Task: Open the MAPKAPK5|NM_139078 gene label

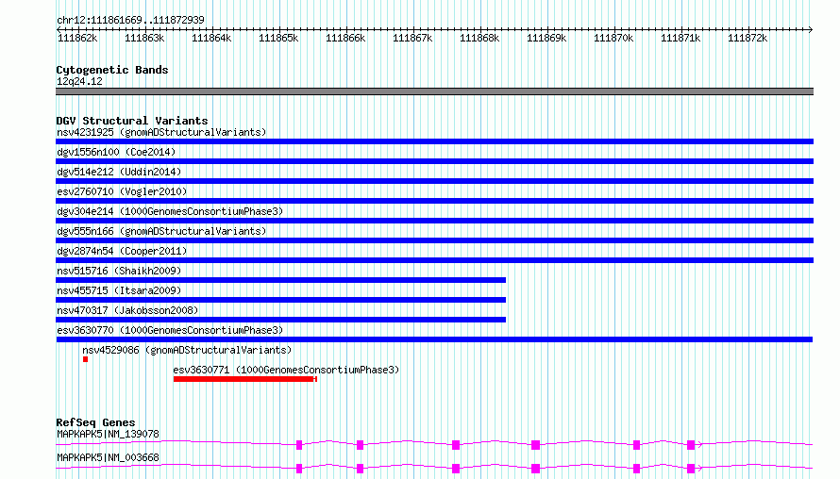Action: [108, 434]
